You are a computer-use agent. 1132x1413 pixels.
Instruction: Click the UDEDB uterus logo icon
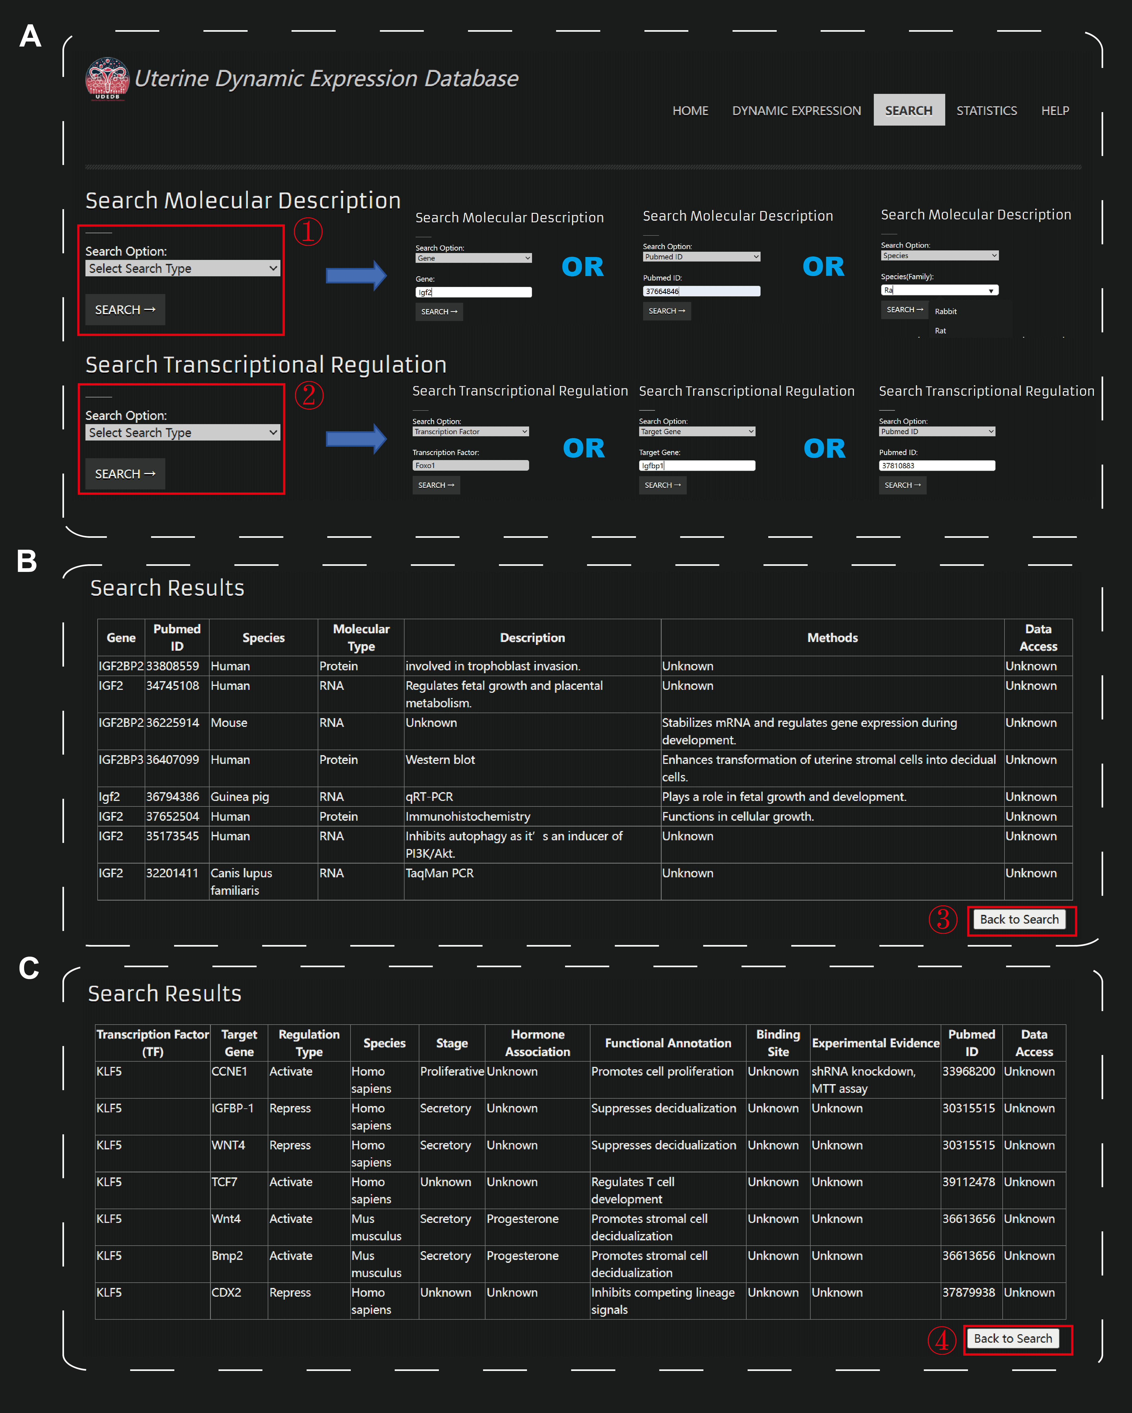108,78
